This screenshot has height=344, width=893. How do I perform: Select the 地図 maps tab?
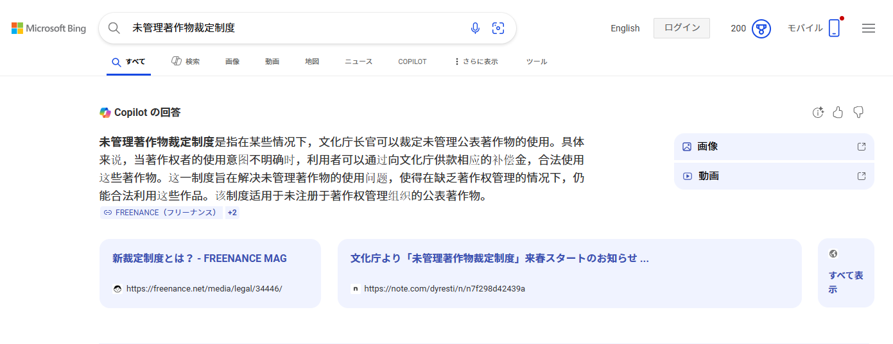[x=312, y=61]
